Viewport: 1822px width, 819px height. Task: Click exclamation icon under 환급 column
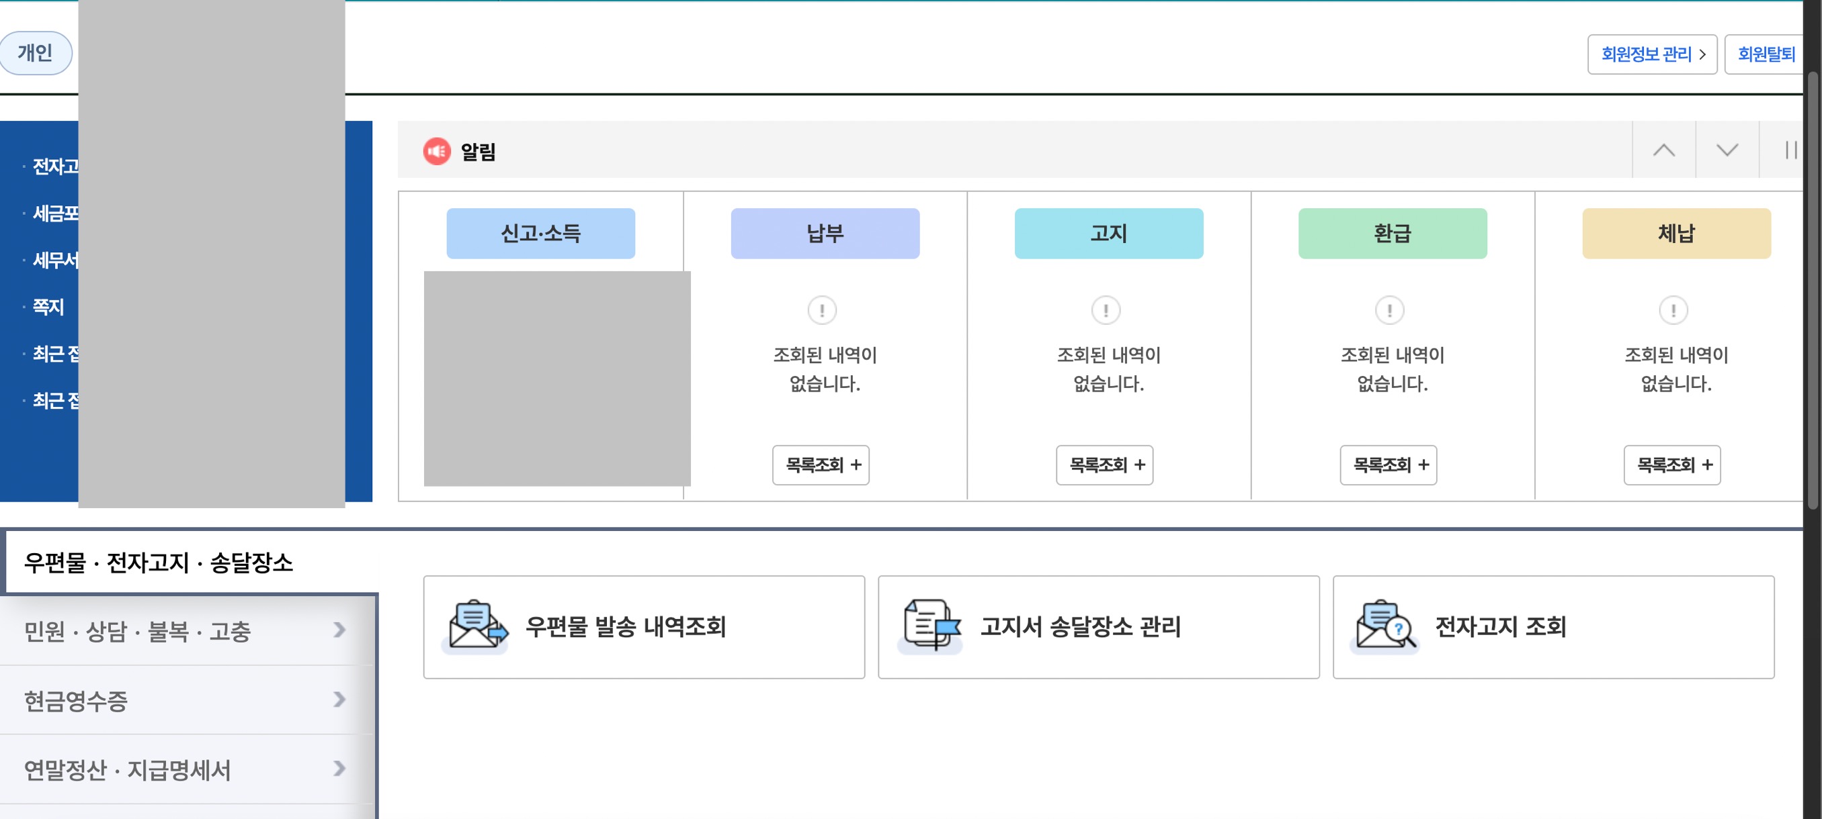(1389, 310)
